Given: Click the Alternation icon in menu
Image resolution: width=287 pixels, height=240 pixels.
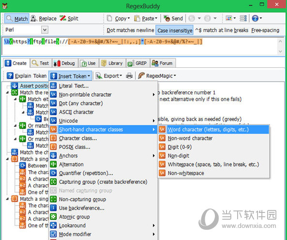Looking at the screenshot, I should (53, 164).
